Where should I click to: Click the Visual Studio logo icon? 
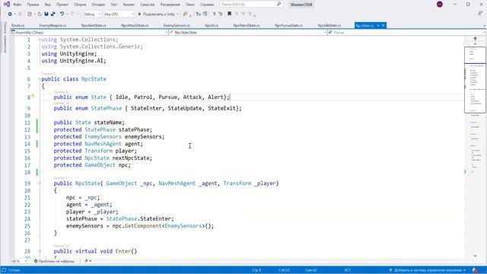(x=7, y=5)
